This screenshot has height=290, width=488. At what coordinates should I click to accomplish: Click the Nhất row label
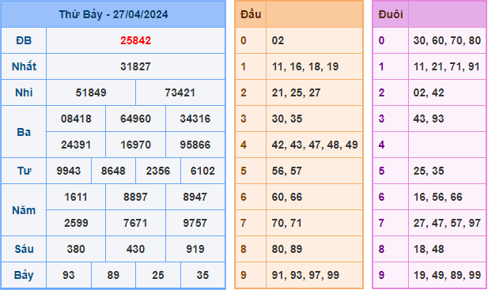pos(24,66)
